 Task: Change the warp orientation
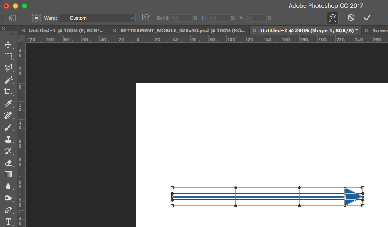[x=146, y=18]
